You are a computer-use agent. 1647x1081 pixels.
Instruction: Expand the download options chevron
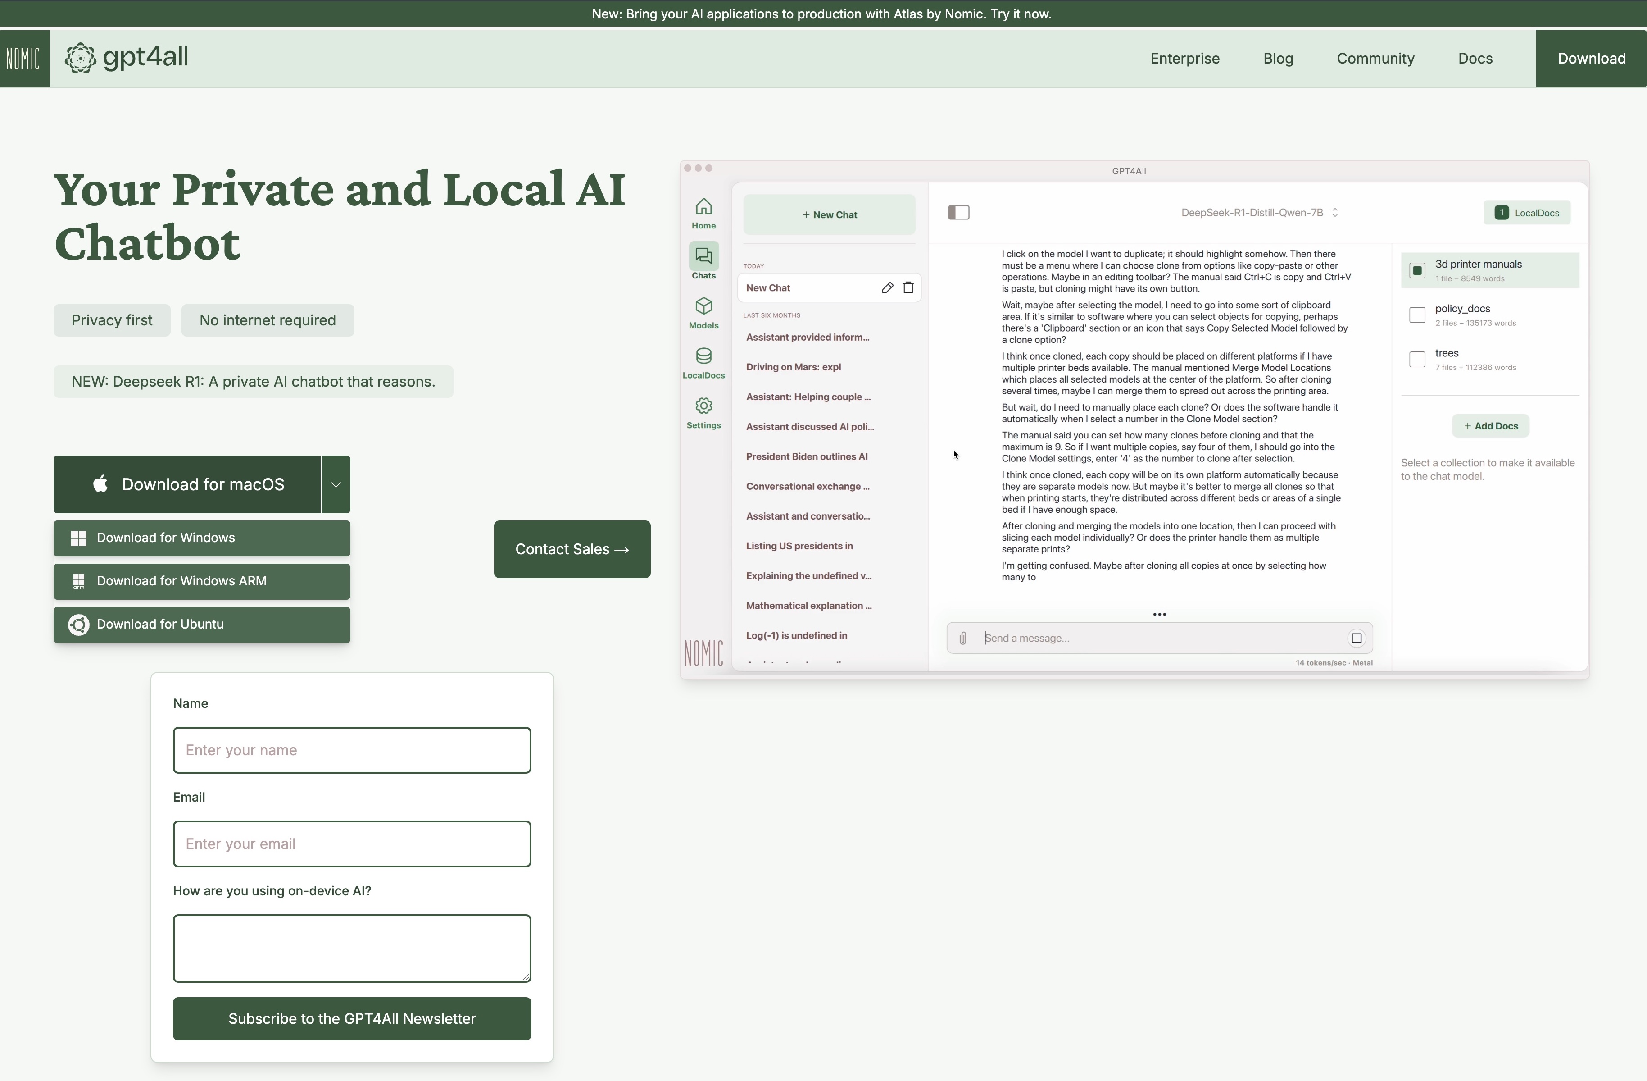[x=336, y=485]
